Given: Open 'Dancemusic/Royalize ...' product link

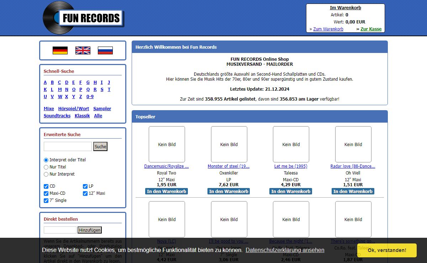Looking at the screenshot, I should pos(167,166).
